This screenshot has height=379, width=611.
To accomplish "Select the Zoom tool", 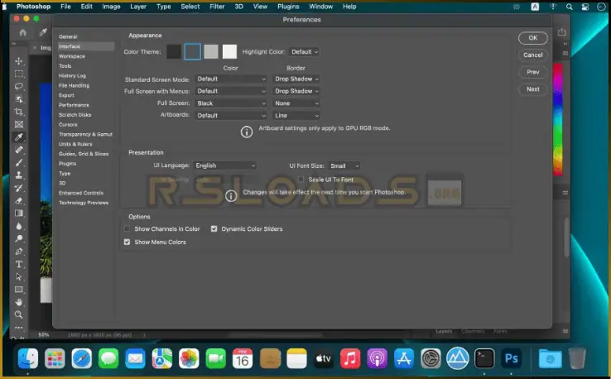I will coord(19,314).
